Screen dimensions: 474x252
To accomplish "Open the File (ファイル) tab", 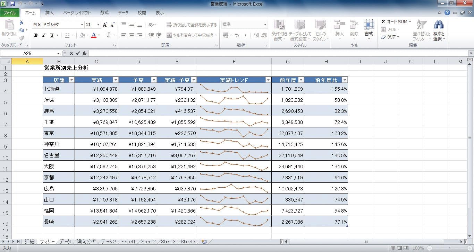I will pos(10,13).
